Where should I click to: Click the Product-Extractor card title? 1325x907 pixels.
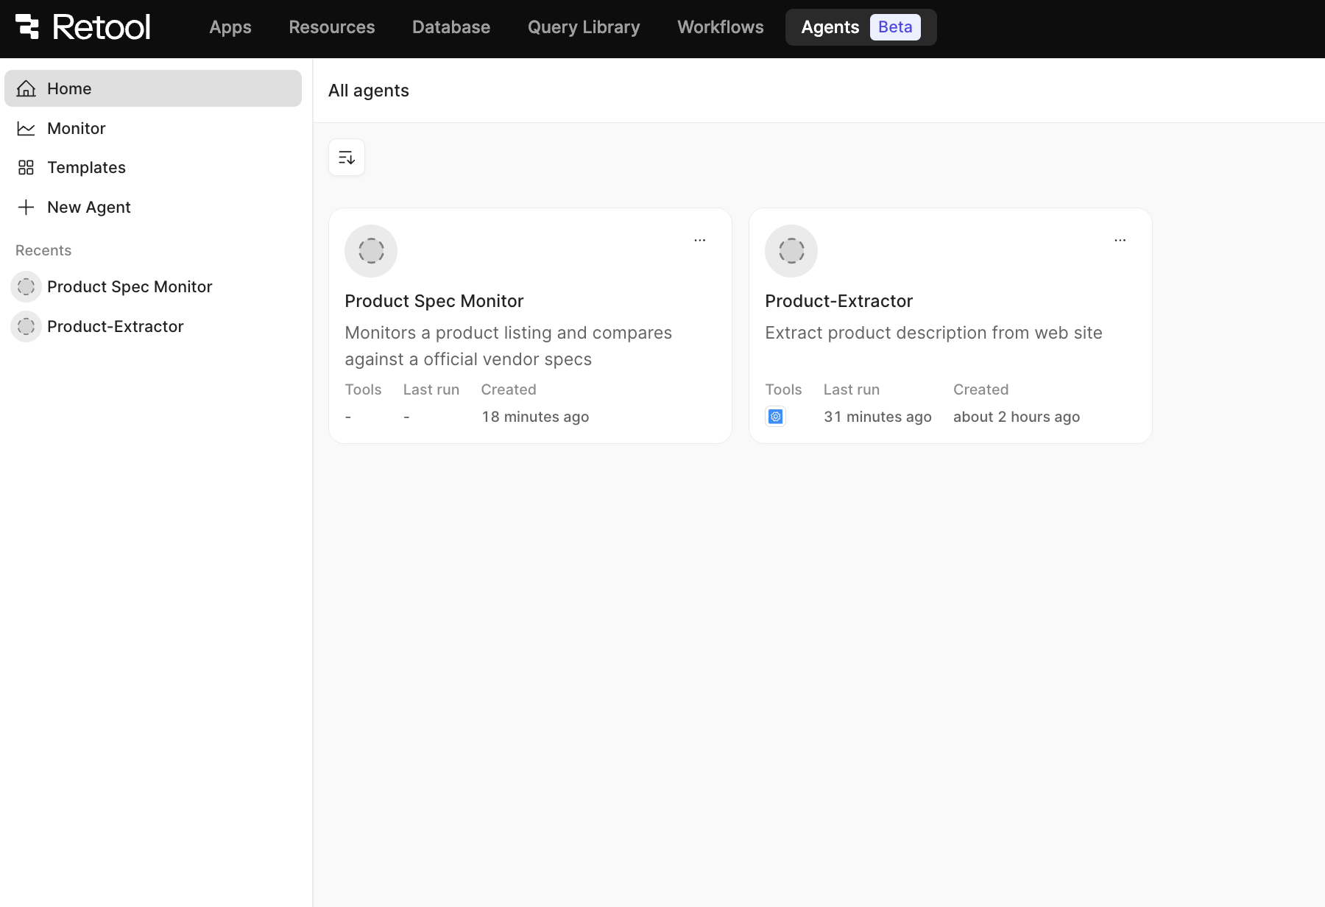click(838, 301)
